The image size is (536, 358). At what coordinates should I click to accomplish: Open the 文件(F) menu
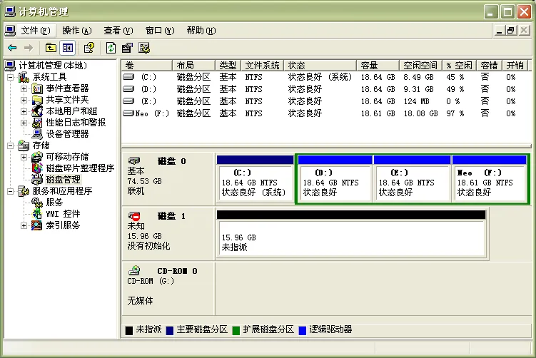36,31
